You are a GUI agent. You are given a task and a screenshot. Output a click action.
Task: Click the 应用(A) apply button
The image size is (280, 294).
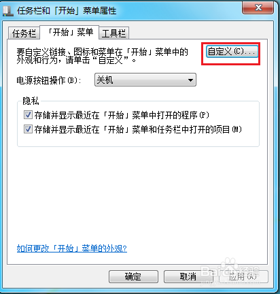243,276
